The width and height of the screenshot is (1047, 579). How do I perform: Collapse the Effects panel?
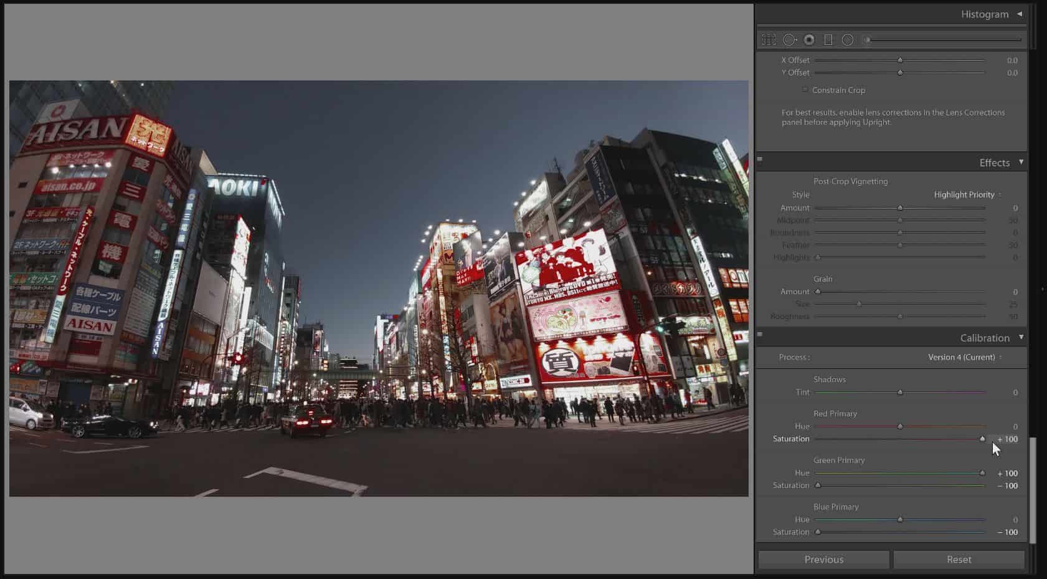[1021, 162]
